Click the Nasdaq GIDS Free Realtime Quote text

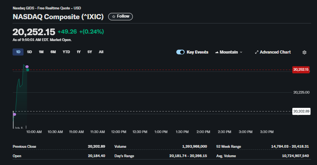click(x=47, y=8)
